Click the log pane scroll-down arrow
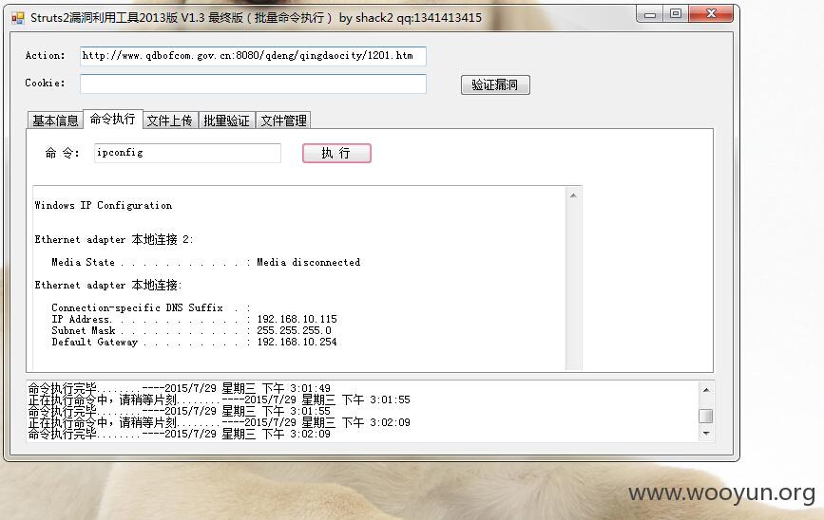This screenshot has width=824, height=520. pyautogui.click(x=706, y=434)
